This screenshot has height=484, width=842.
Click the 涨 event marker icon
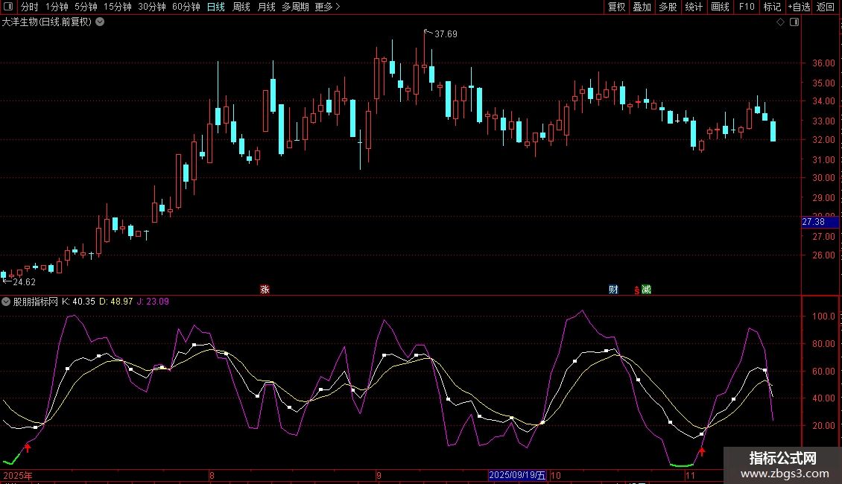(265, 290)
